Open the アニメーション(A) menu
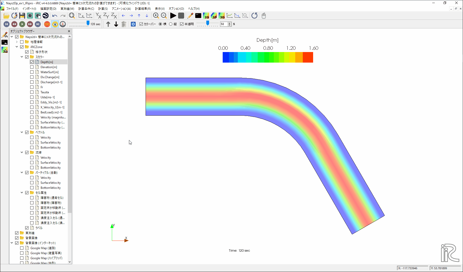This screenshot has height=272, width=463. point(121,9)
